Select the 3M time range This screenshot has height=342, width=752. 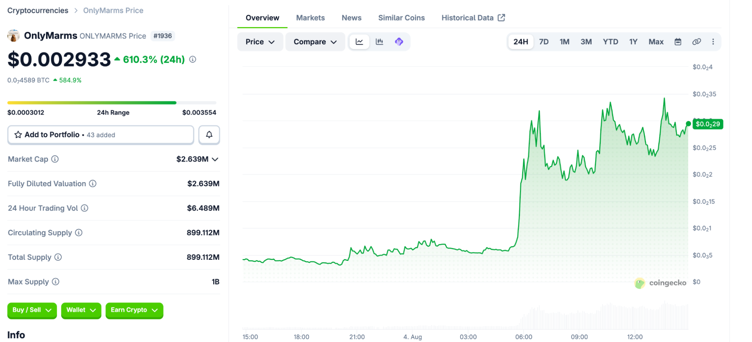[x=586, y=42]
